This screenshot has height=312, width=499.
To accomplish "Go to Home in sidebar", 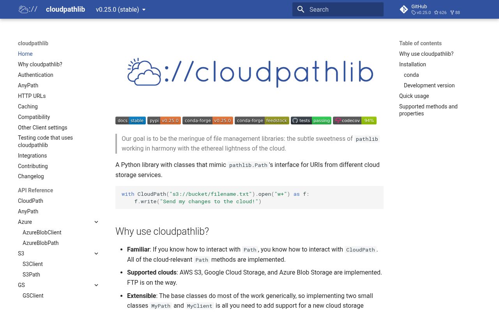I will click(25, 54).
